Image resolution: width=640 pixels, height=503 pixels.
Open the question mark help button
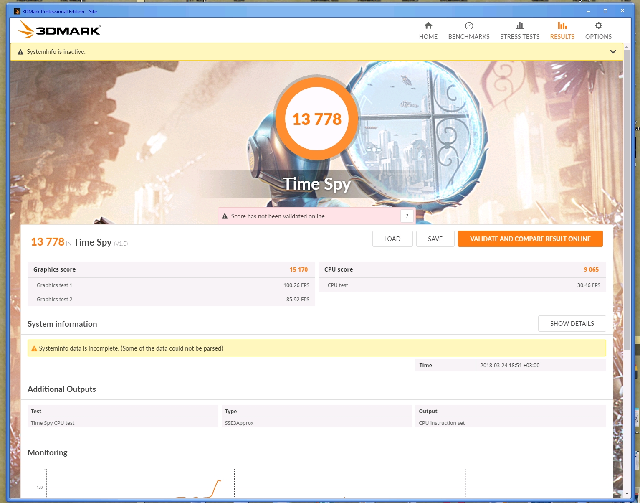point(407,216)
